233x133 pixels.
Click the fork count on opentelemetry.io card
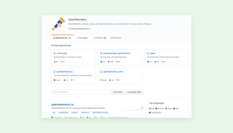point(72,80)
